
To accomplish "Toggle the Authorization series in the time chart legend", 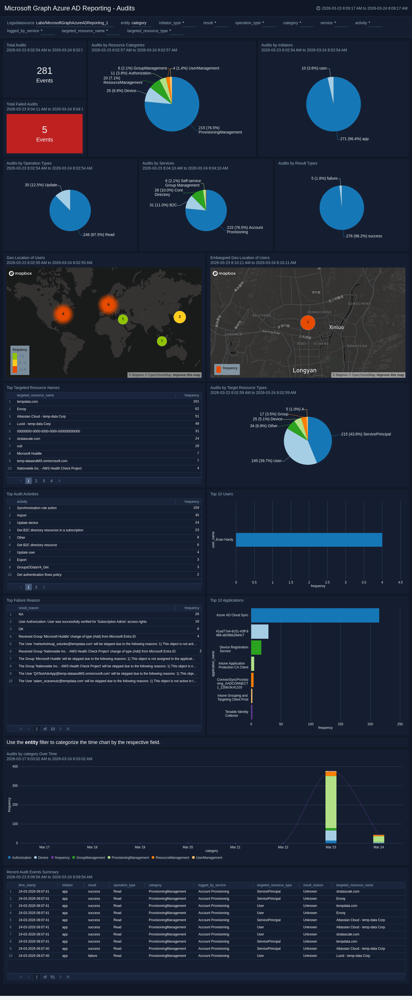I will tap(20, 857).
